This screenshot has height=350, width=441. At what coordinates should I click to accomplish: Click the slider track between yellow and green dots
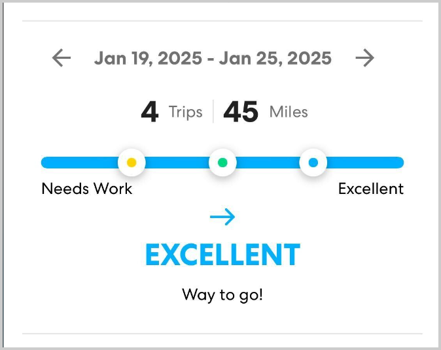[x=177, y=163]
